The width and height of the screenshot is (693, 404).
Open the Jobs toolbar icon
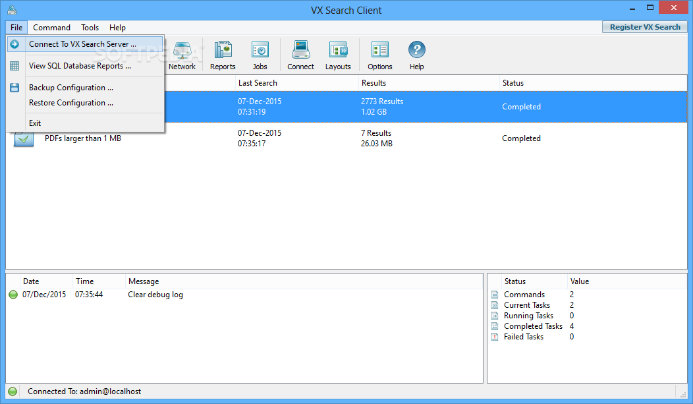point(260,56)
